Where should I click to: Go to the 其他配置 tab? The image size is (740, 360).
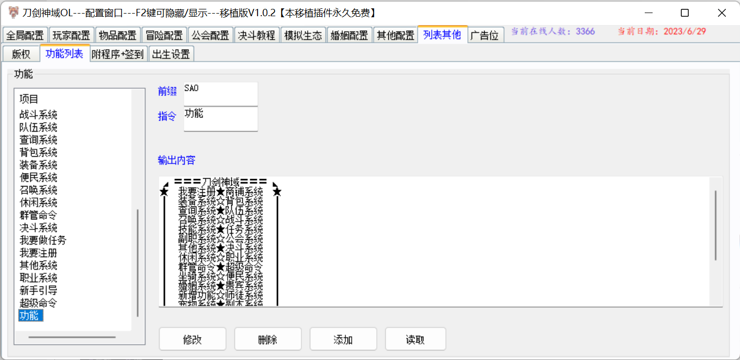point(396,35)
